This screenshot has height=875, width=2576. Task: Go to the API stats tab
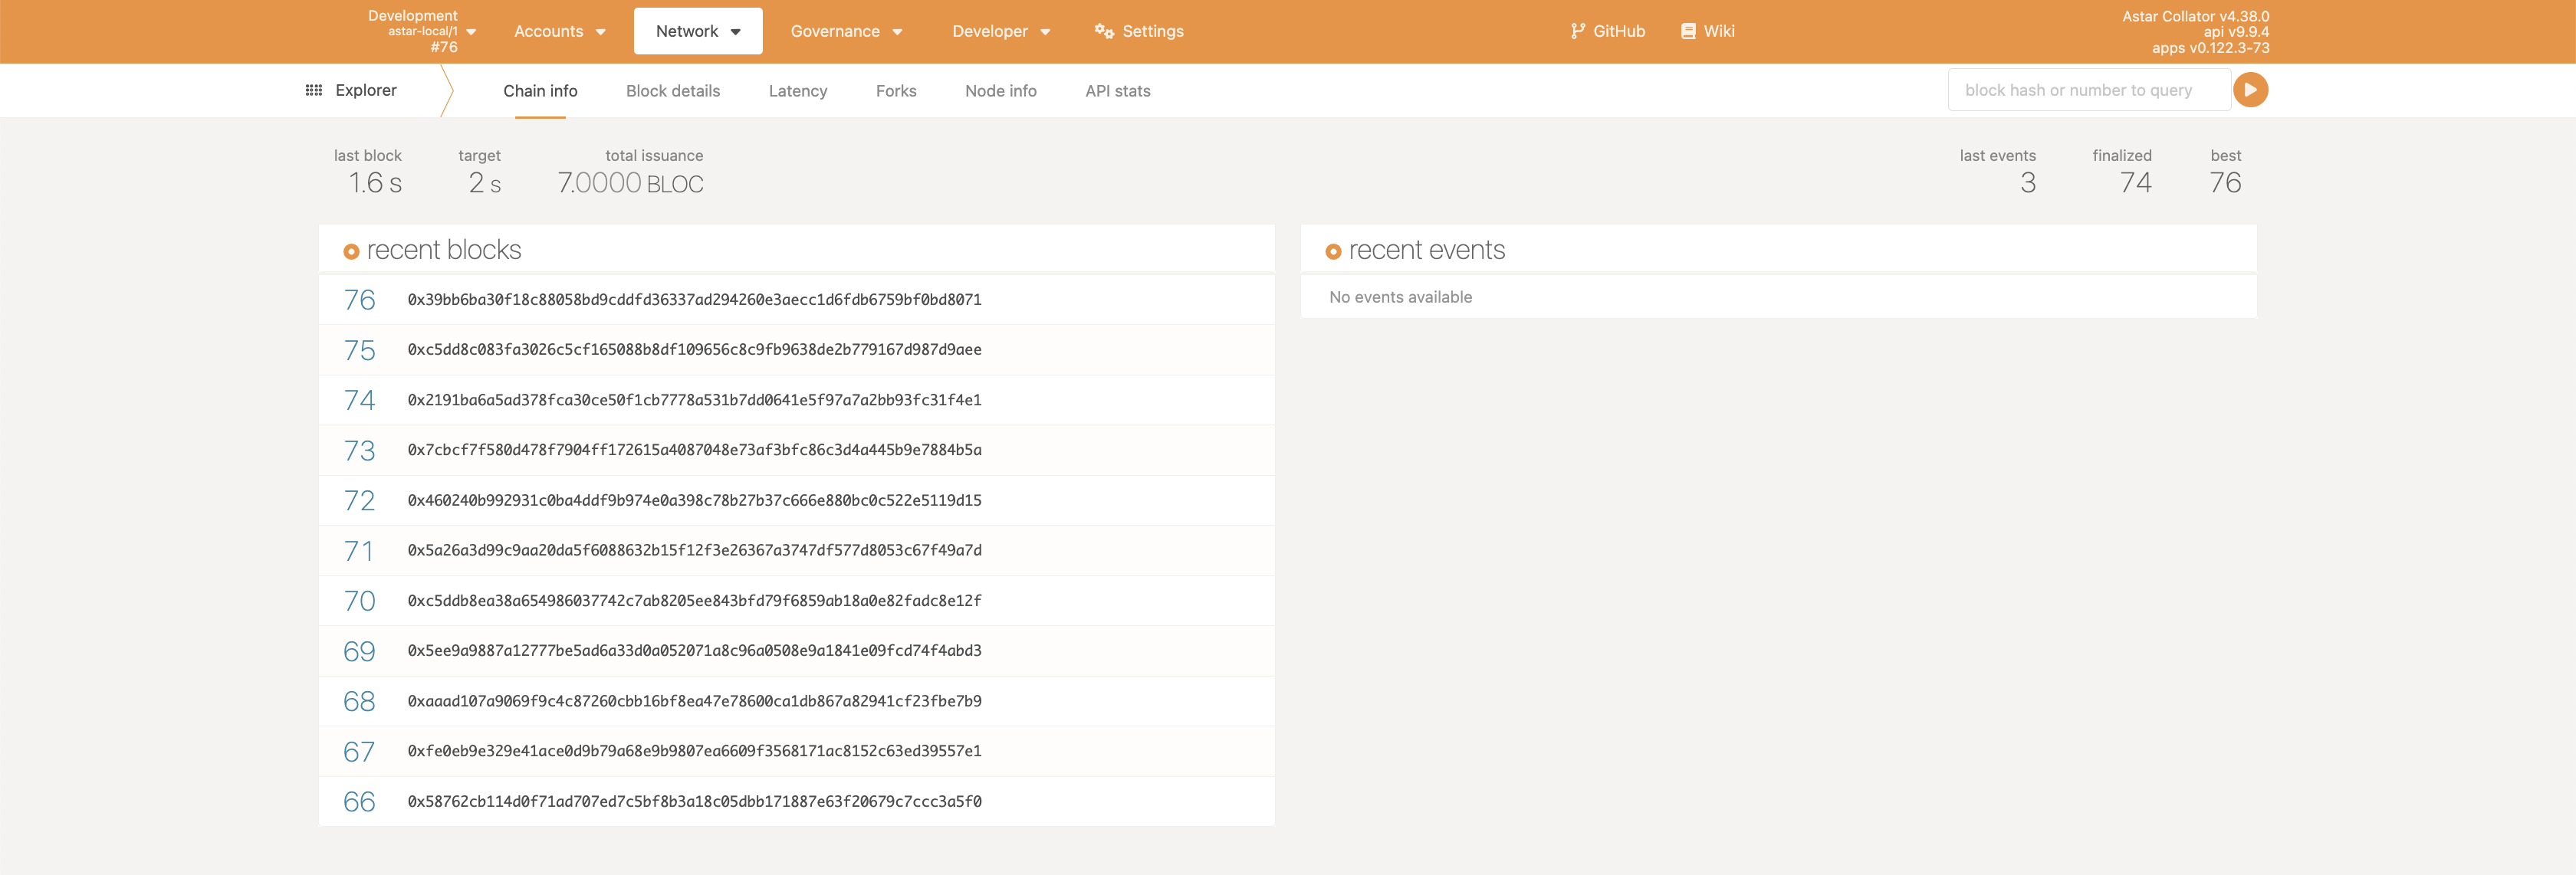point(1117,91)
